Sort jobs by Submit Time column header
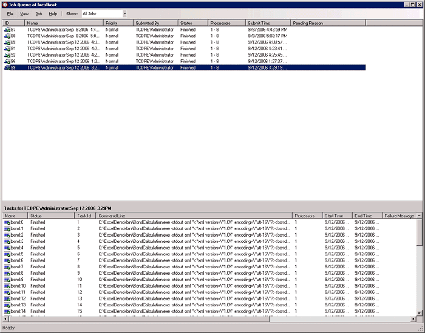 [267, 23]
